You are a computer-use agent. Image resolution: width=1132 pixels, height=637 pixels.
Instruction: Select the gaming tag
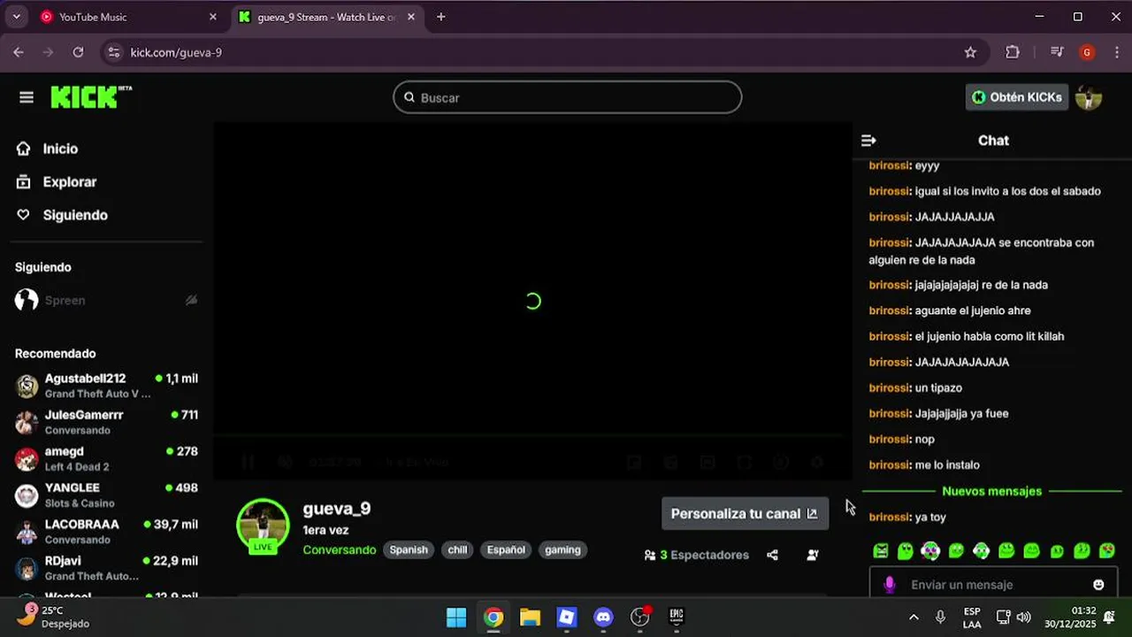pyautogui.click(x=562, y=549)
